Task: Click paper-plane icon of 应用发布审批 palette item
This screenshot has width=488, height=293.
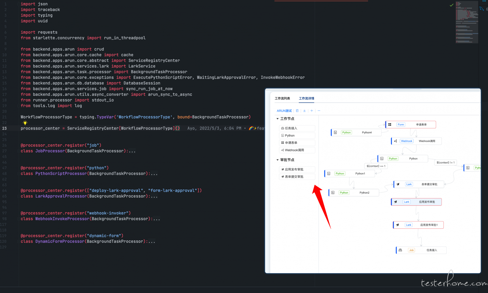Action: pyautogui.click(x=282, y=169)
